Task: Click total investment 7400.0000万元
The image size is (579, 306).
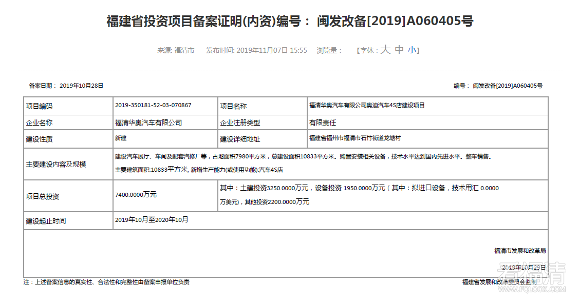Action: [x=136, y=194]
